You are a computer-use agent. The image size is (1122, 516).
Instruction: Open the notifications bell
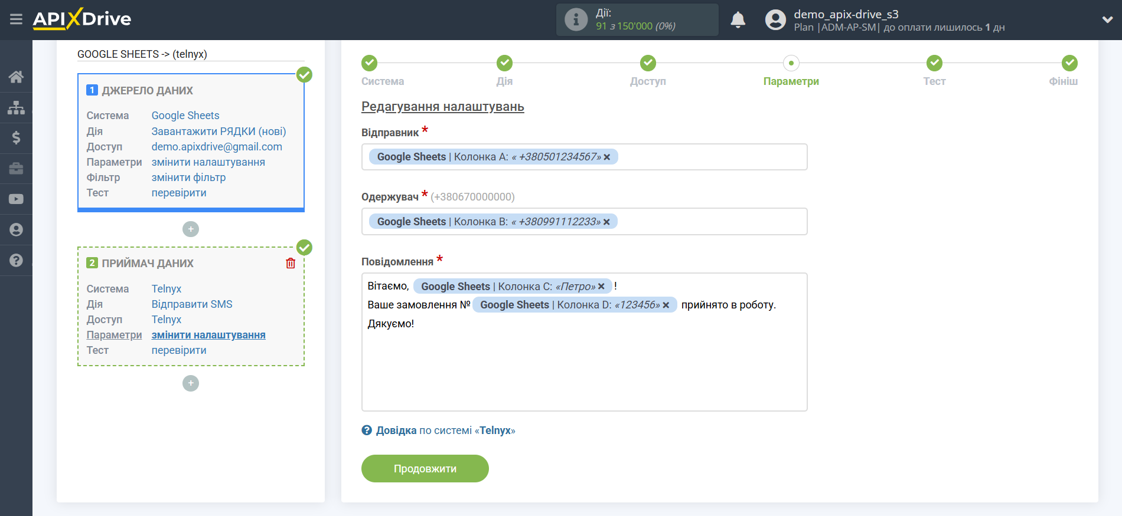click(x=738, y=20)
